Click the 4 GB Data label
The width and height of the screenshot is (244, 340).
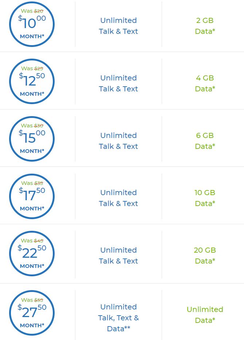[205, 83]
